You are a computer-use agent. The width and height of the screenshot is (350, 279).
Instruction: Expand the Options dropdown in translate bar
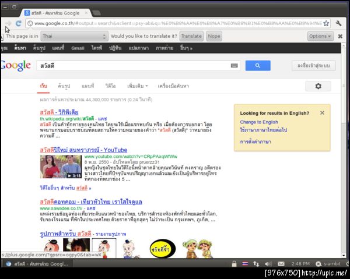320,36
